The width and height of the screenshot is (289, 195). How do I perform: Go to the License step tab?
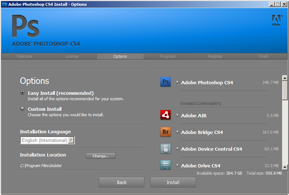pos(72,56)
